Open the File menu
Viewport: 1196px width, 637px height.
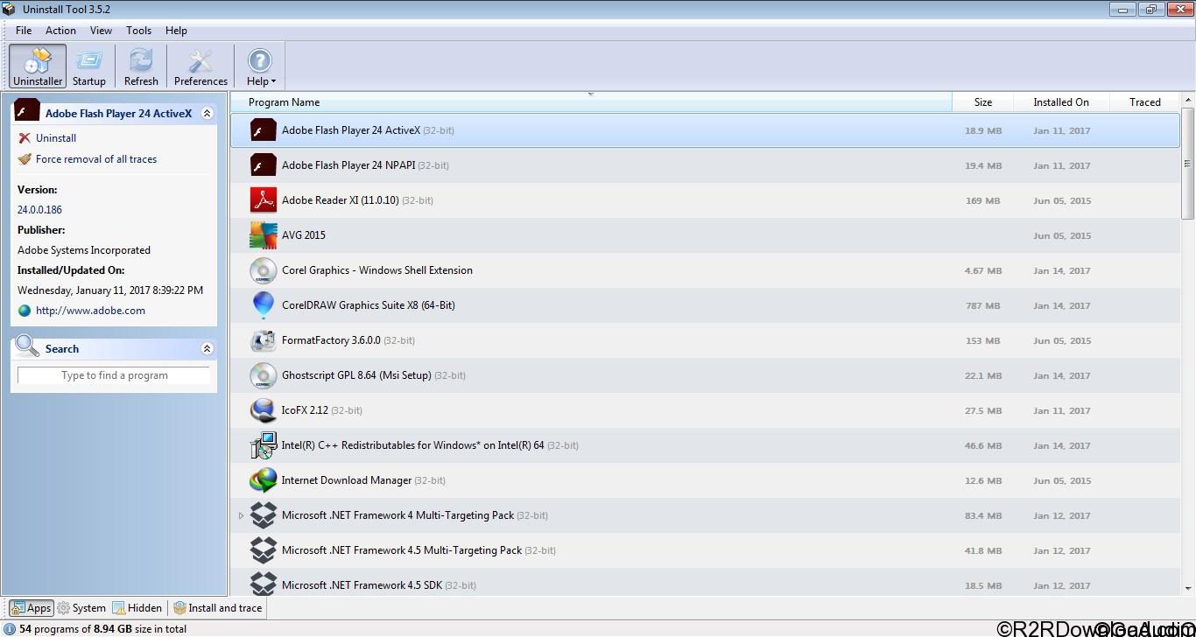[24, 30]
